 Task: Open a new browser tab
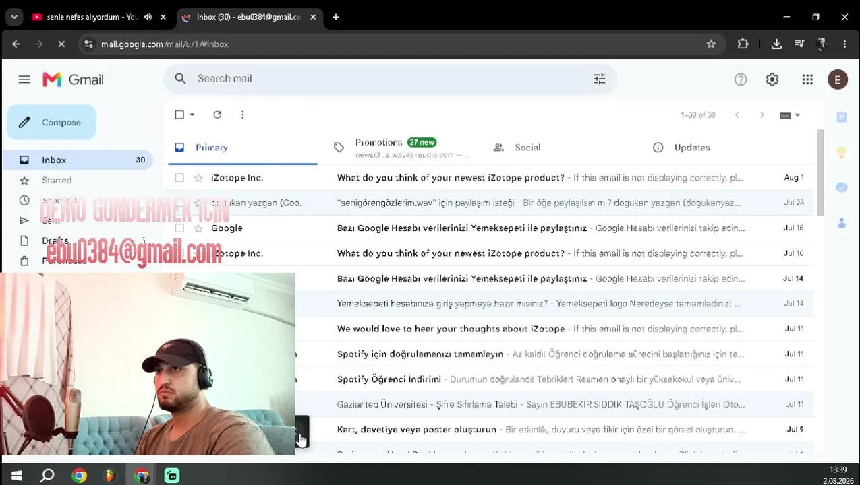coord(336,17)
